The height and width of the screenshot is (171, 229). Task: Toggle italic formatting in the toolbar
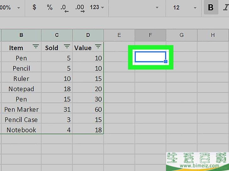coord(226,8)
